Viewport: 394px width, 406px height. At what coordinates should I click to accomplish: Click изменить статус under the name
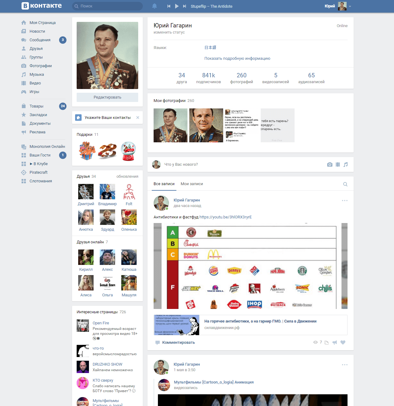tap(169, 32)
